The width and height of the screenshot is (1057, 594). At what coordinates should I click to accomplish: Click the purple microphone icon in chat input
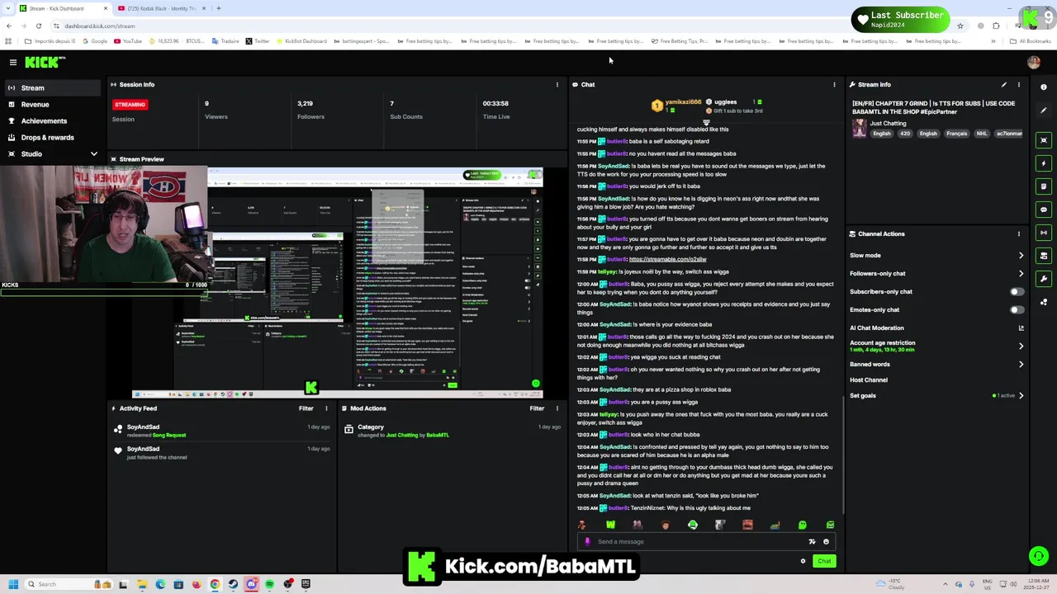[587, 542]
